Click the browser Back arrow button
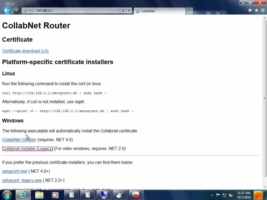Image resolution: width=267 pixels, height=200 pixels. [x=7, y=10]
